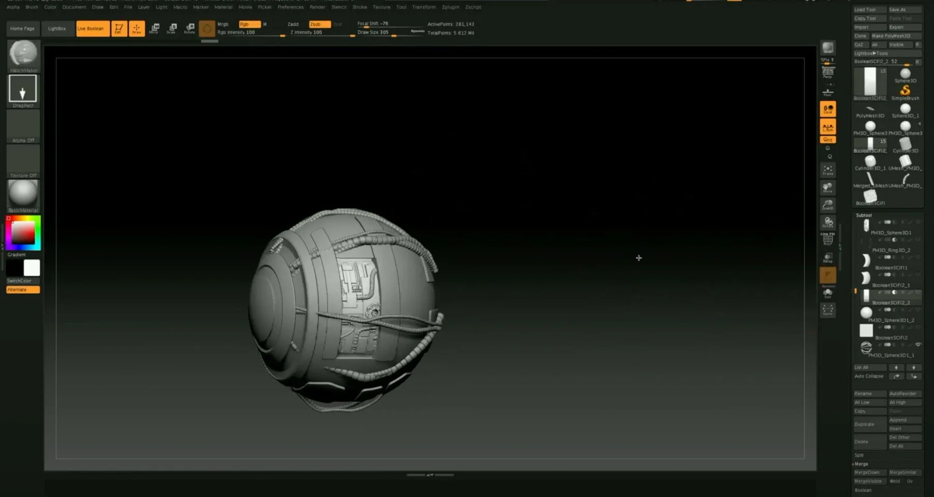Click the gizmo 3D circle icon
Image resolution: width=934 pixels, height=497 pixels.
pyautogui.click(x=207, y=29)
